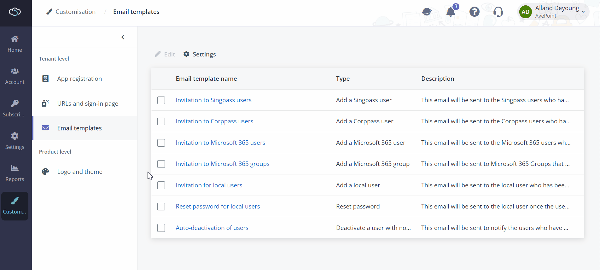Click the App registration icon
600x270 pixels.
pyautogui.click(x=45, y=79)
